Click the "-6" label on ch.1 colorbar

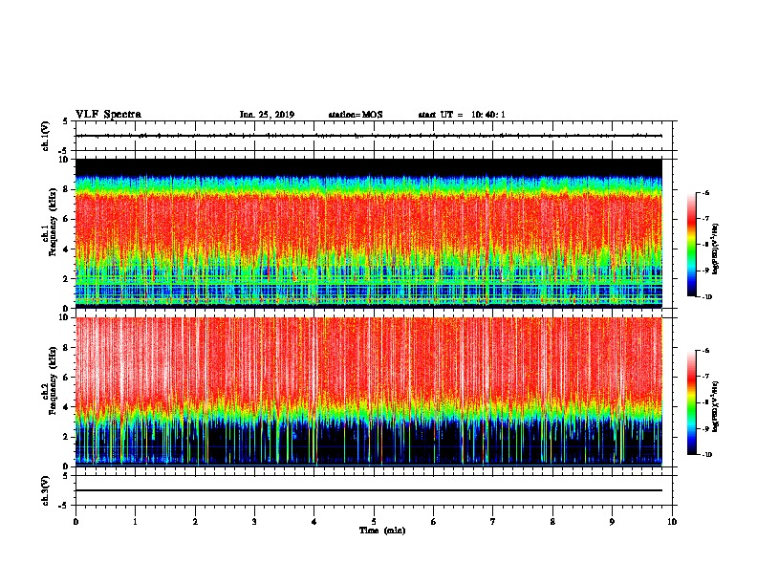[705, 193]
